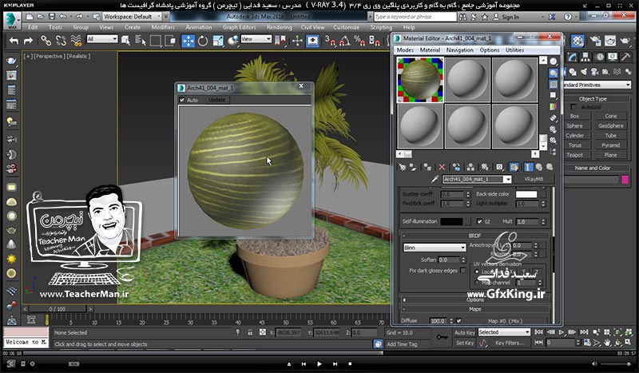Toggle the Auto Key button
This screenshot has height=373, width=639.
(x=465, y=332)
